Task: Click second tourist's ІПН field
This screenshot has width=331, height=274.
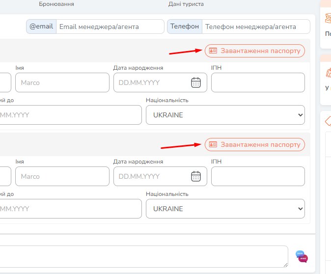Action: [258, 176]
